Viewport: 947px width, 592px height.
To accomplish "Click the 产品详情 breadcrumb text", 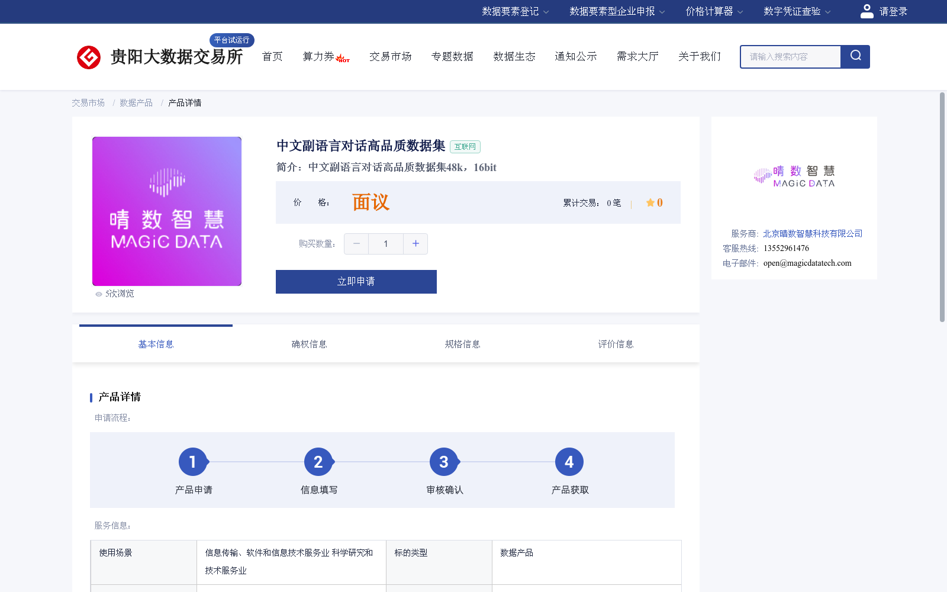I will (185, 103).
